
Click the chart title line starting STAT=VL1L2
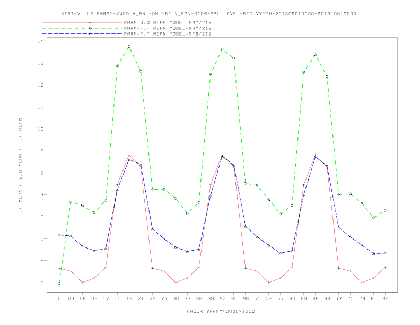click(x=208, y=14)
